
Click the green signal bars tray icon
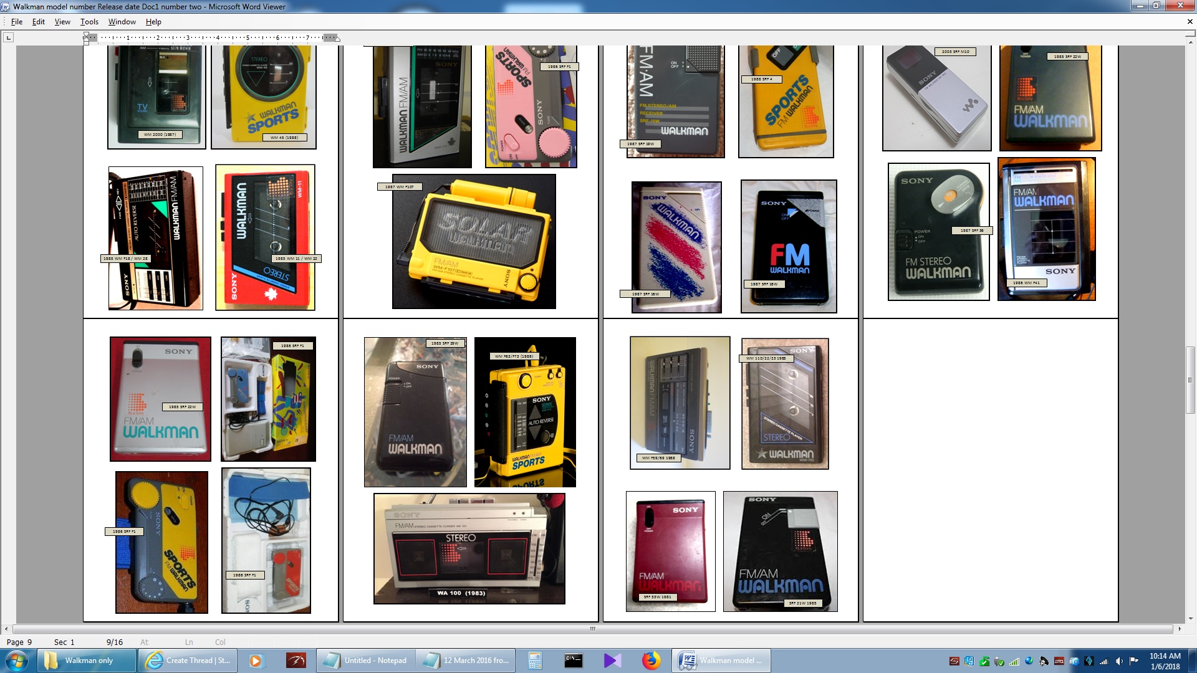(1014, 661)
